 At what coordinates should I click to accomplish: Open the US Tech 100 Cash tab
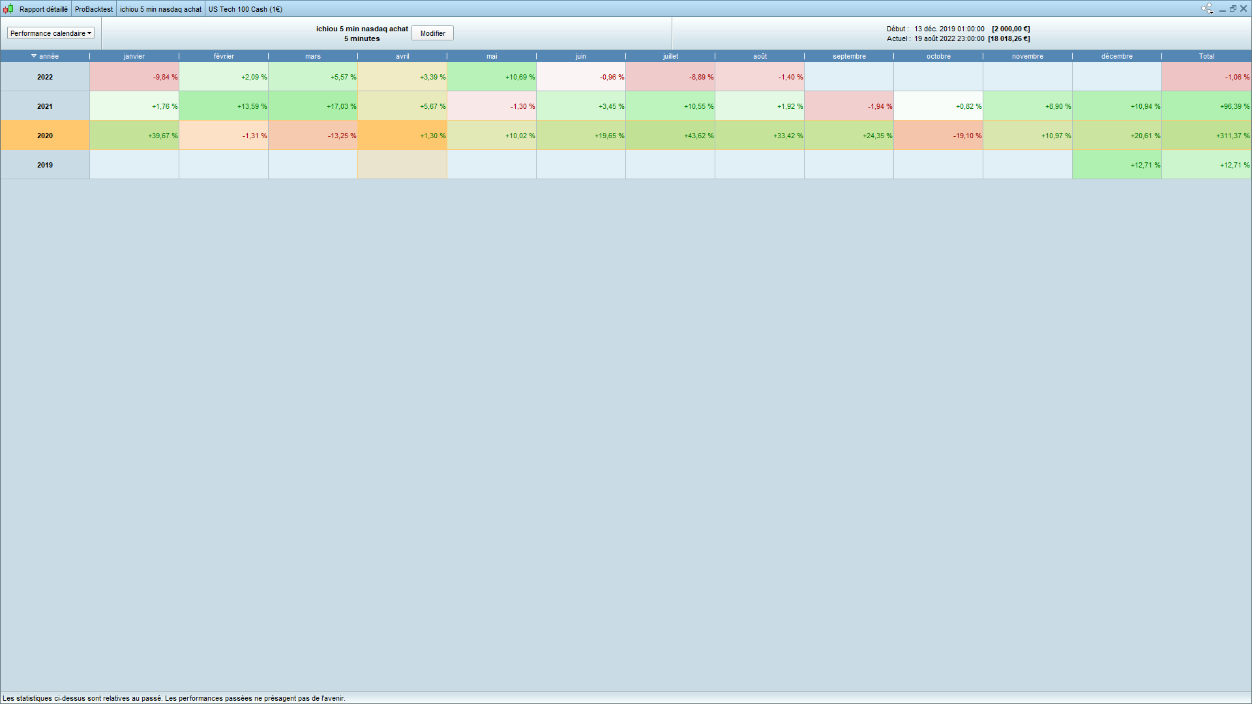pos(245,9)
